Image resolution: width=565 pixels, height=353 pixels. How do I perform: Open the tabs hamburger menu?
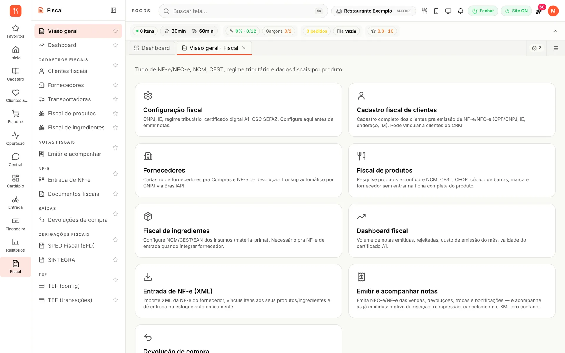point(556,48)
